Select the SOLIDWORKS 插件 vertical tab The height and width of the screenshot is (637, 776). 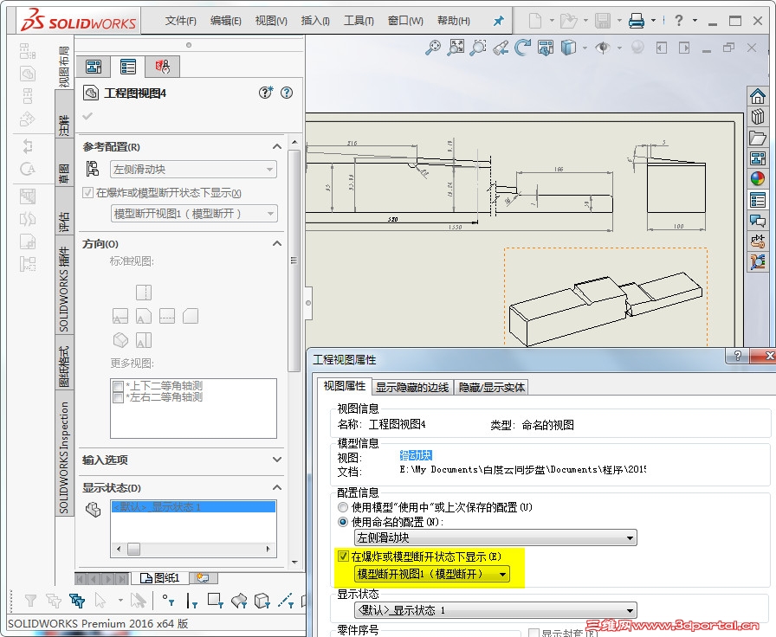(x=64, y=289)
